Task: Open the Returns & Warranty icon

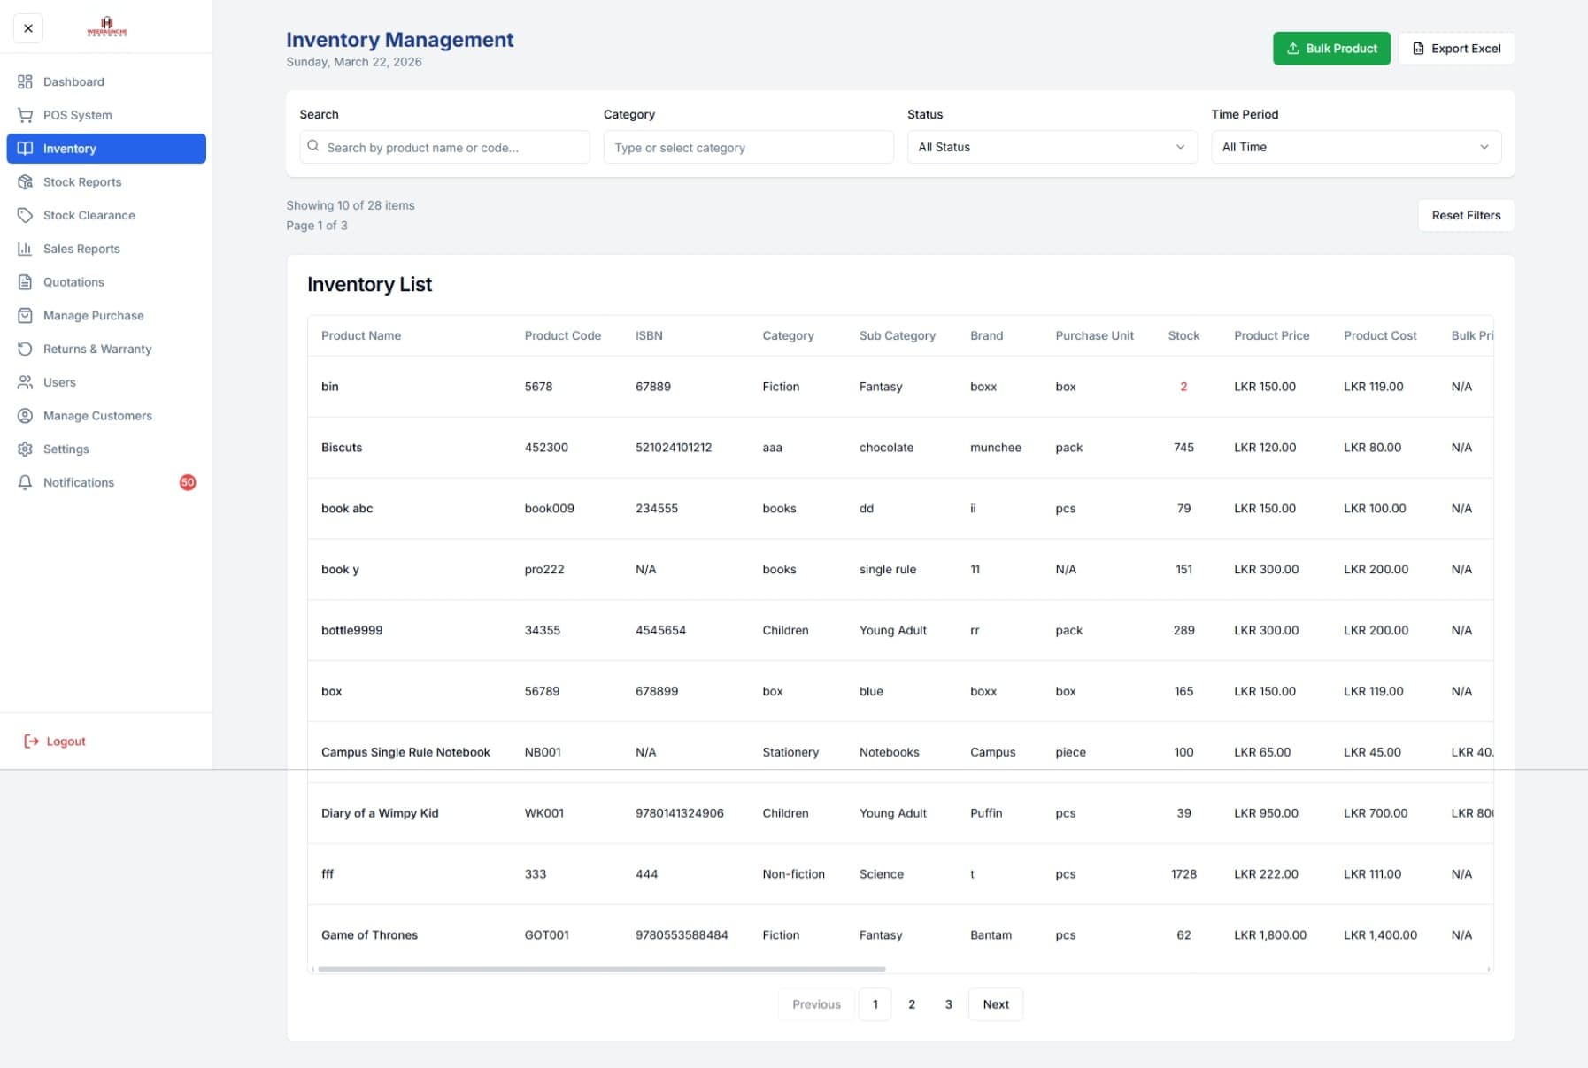Action: pos(25,349)
